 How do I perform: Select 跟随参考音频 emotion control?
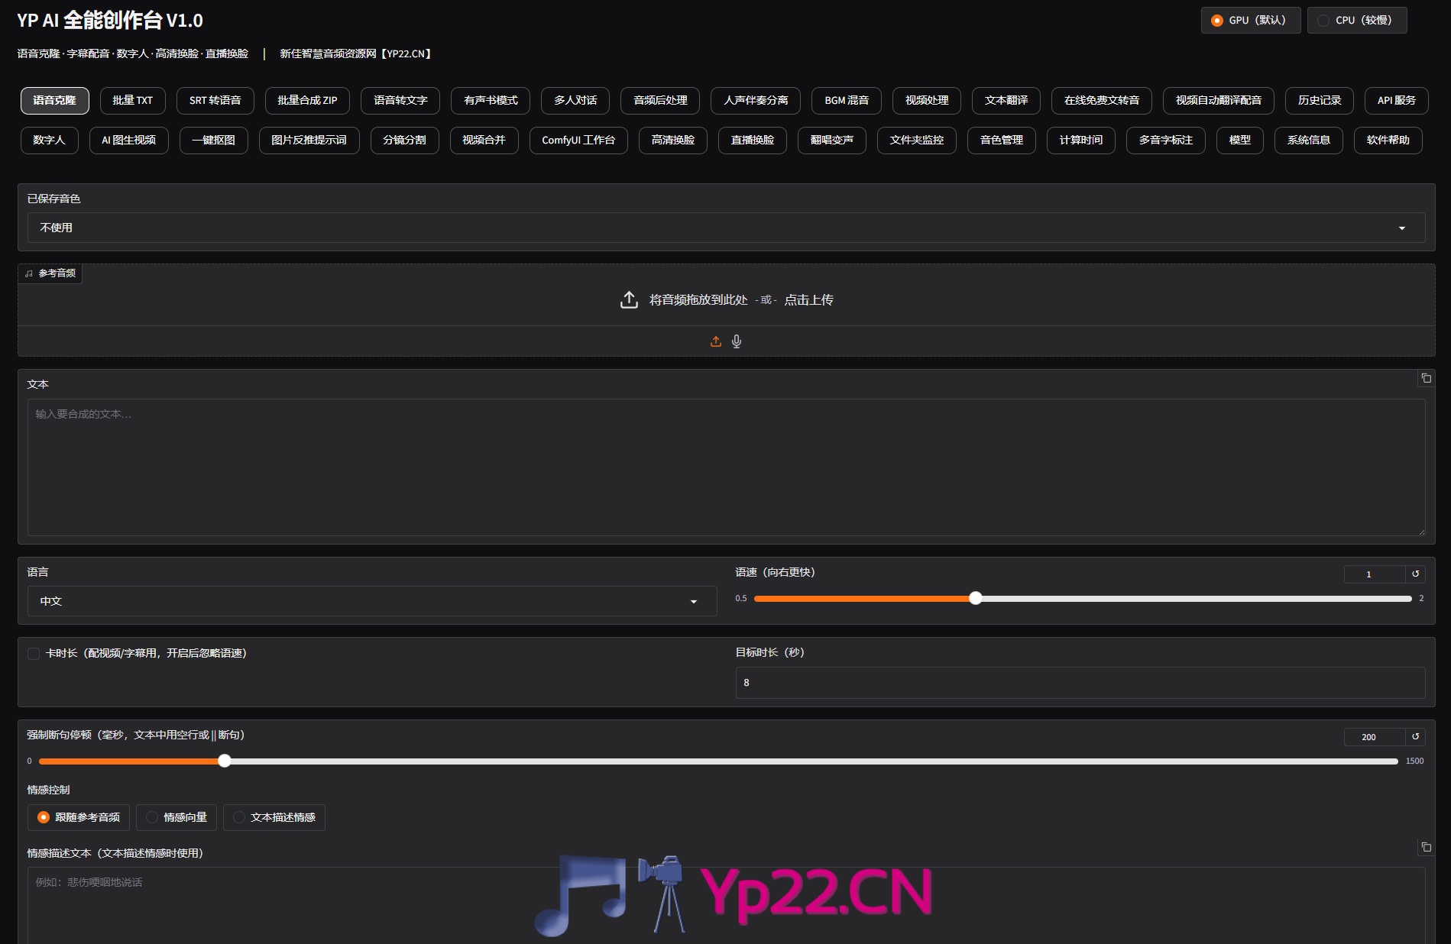79,817
